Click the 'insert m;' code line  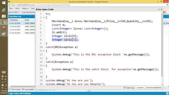point(59,25)
